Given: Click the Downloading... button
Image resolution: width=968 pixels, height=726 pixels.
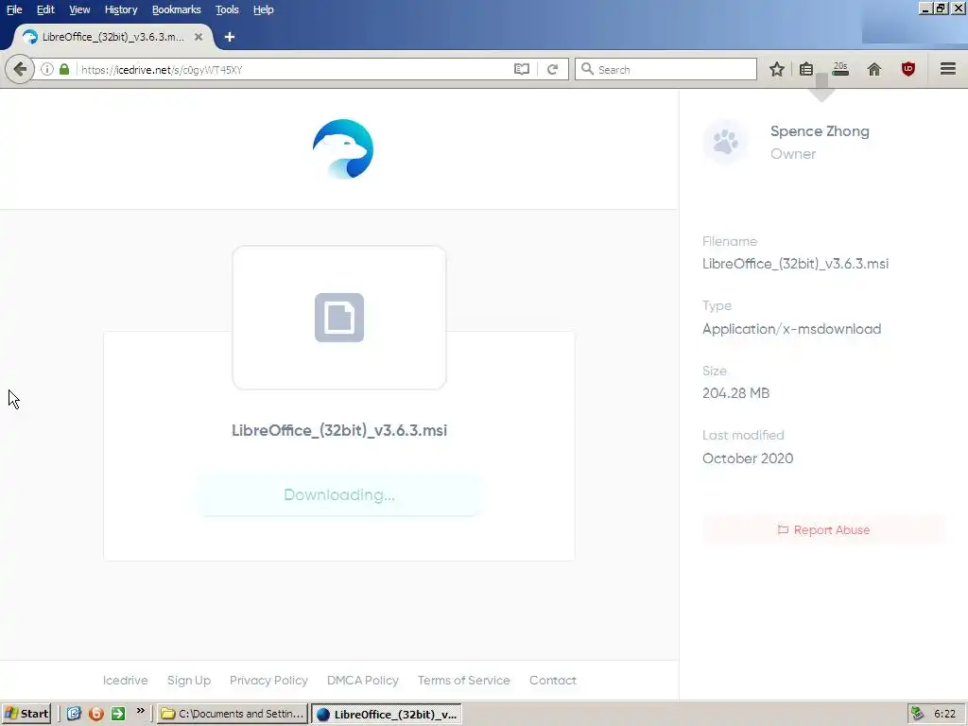Looking at the screenshot, I should pyautogui.click(x=339, y=494).
